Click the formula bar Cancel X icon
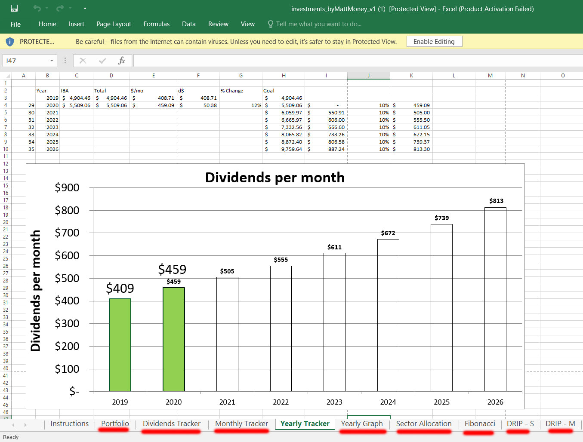583x442 pixels. coord(83,61)
